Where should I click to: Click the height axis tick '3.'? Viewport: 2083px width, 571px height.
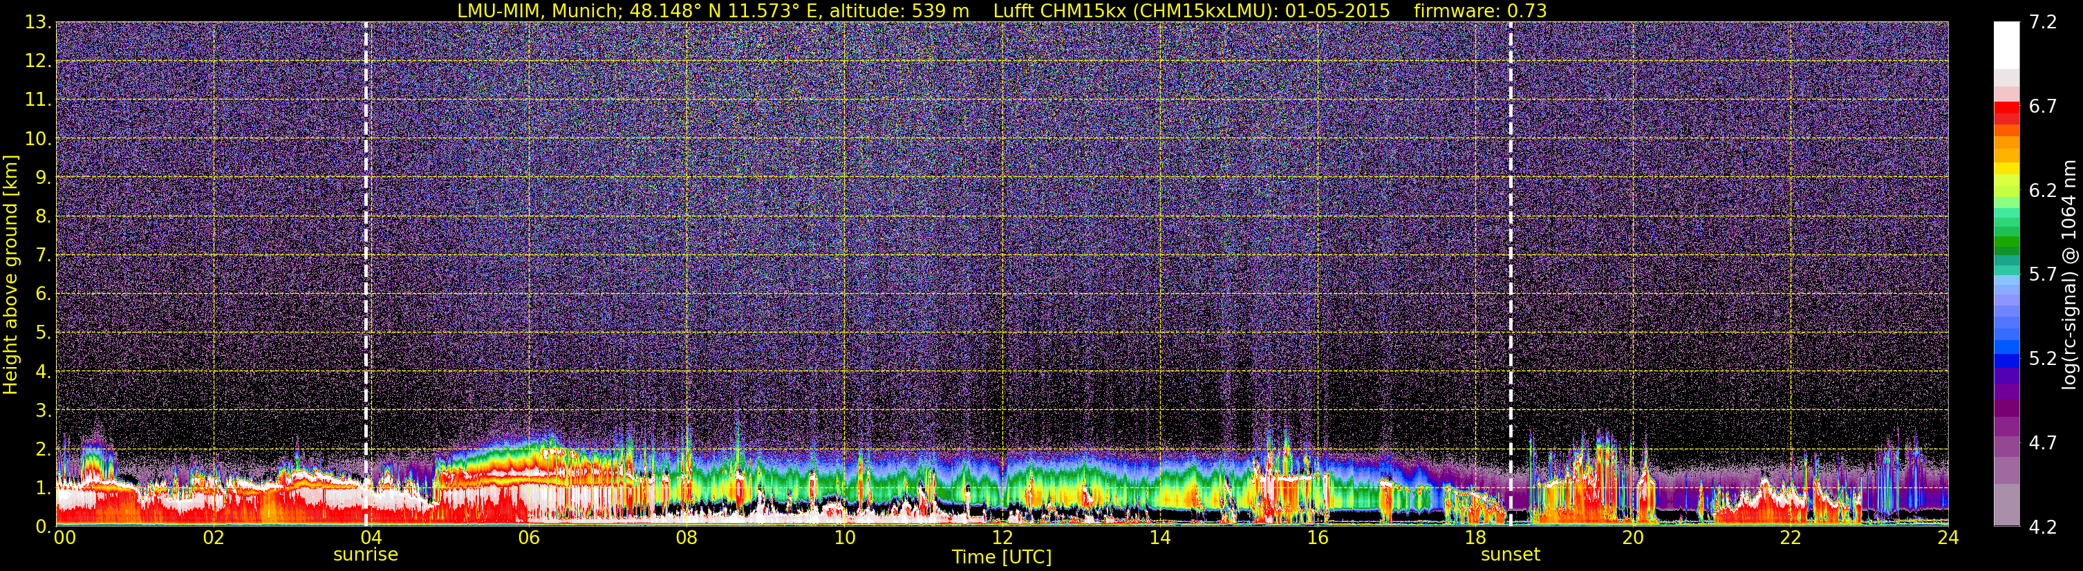point(44,410)
